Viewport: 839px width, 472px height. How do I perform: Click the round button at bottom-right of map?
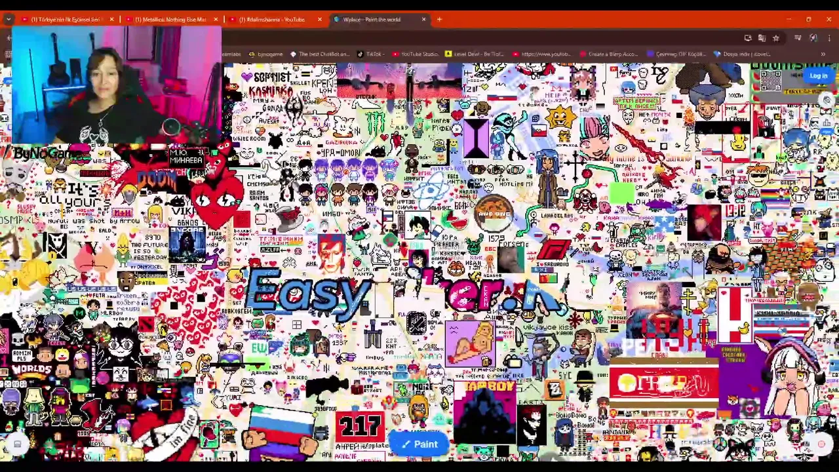point(821,444)
